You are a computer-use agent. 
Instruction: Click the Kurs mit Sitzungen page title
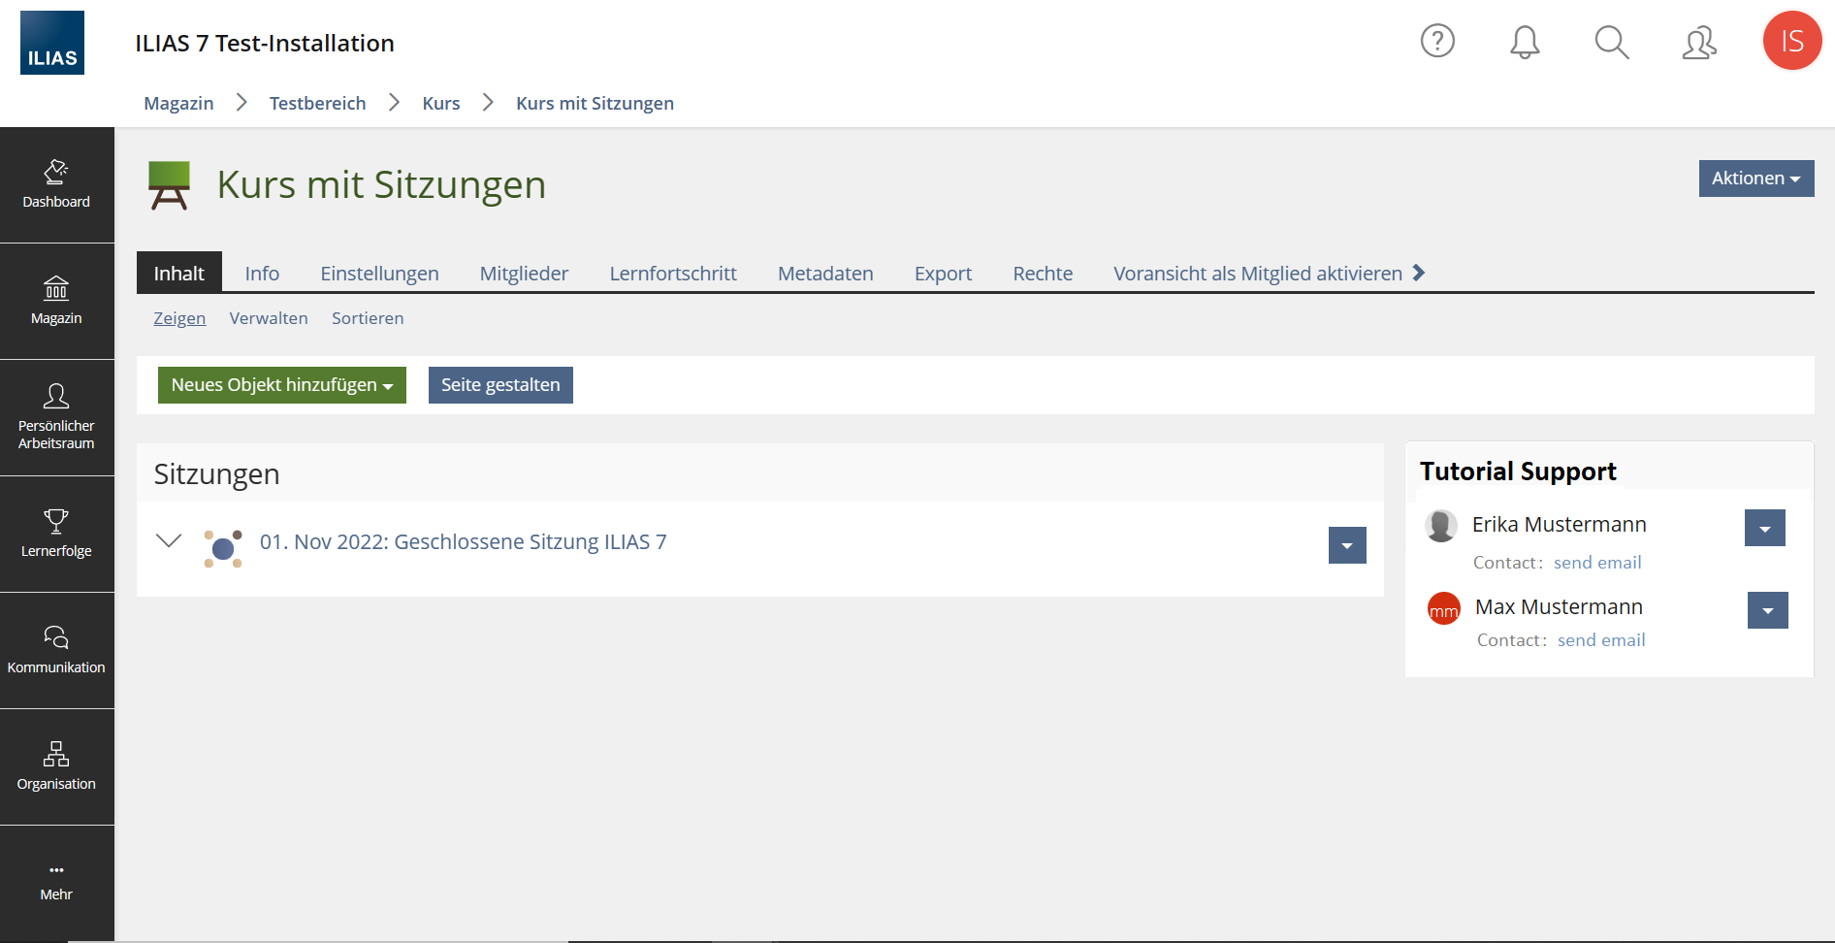click(x=381, y=184)
